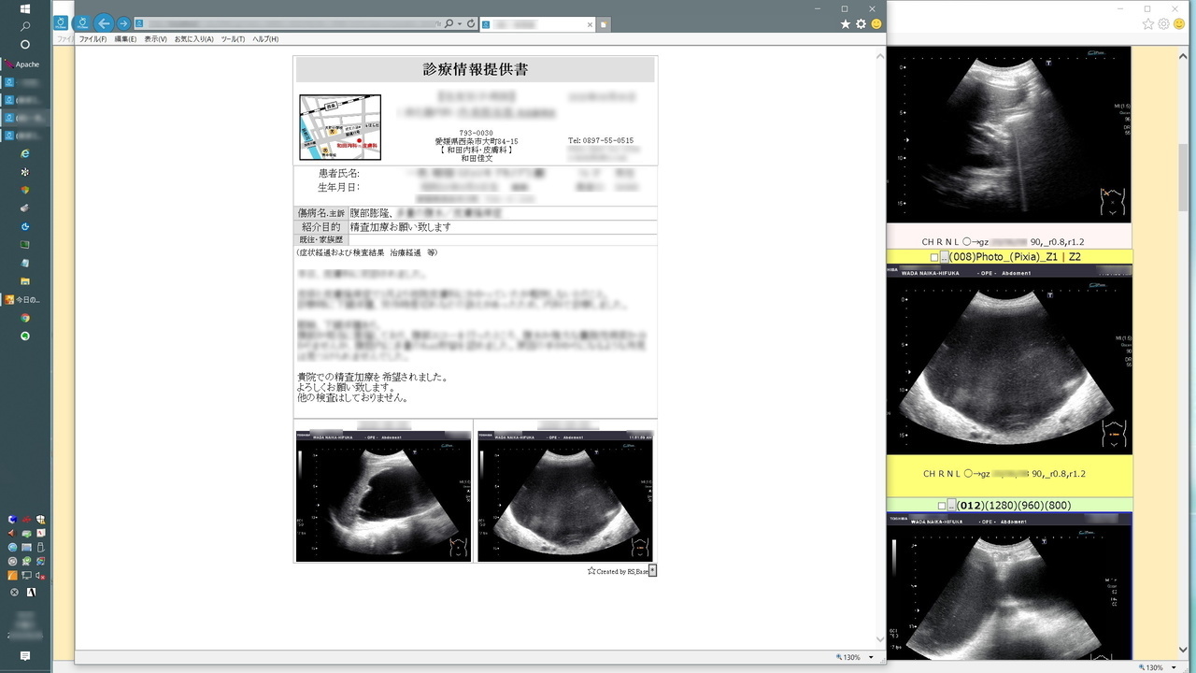Click the (1280) size link

point(1001,506)
